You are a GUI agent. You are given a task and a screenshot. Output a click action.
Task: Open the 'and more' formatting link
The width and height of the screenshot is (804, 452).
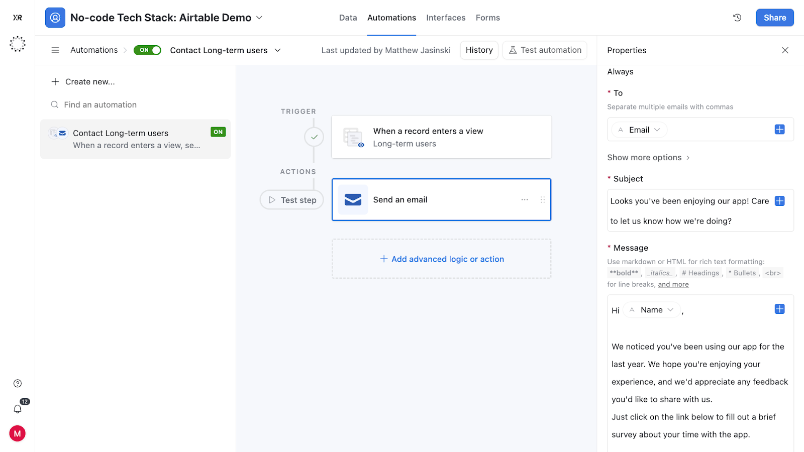[673, 284]
